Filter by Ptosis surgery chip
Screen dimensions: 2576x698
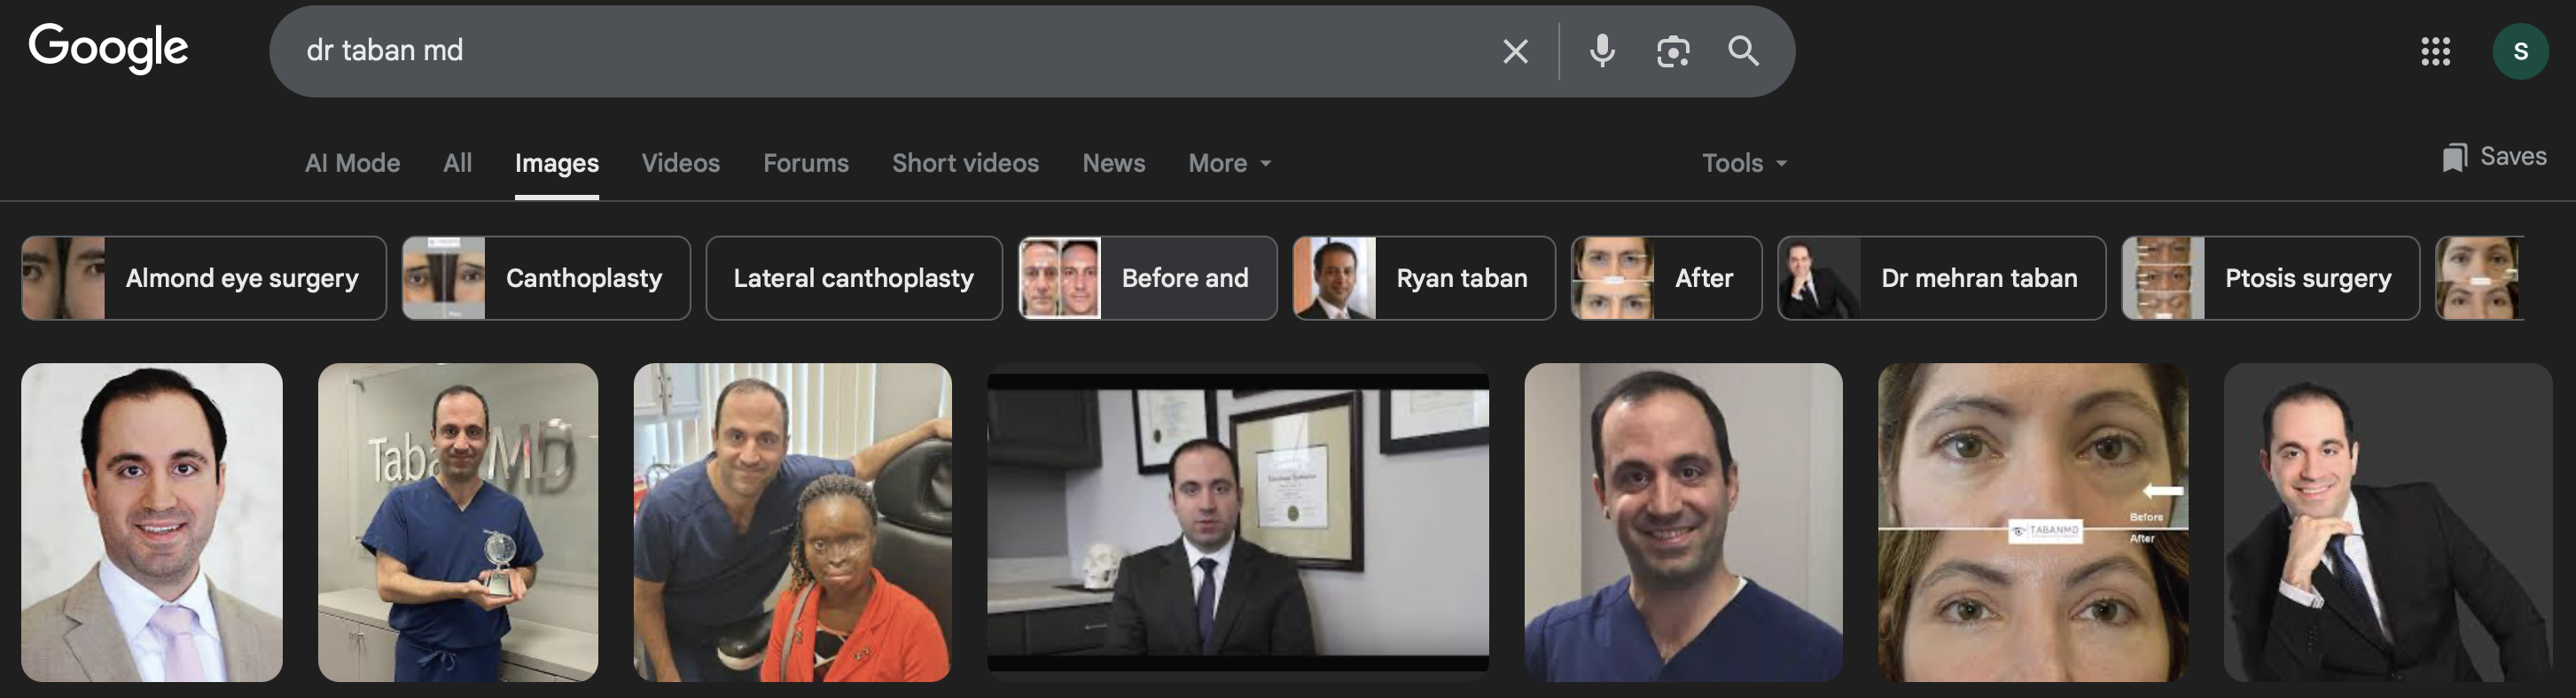[x=2269, y=277]
